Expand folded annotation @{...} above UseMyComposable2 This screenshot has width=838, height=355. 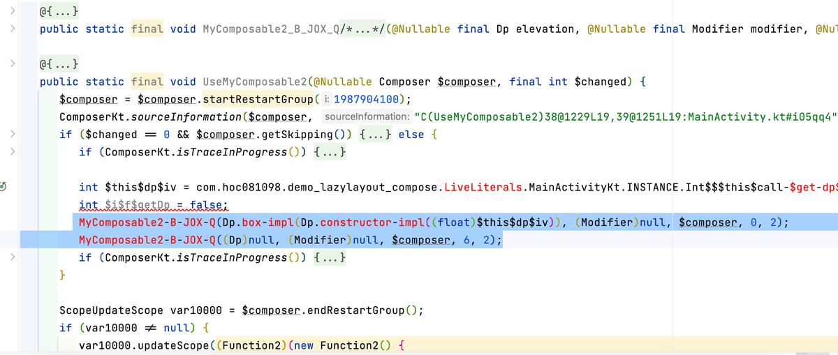click(59, 64)
